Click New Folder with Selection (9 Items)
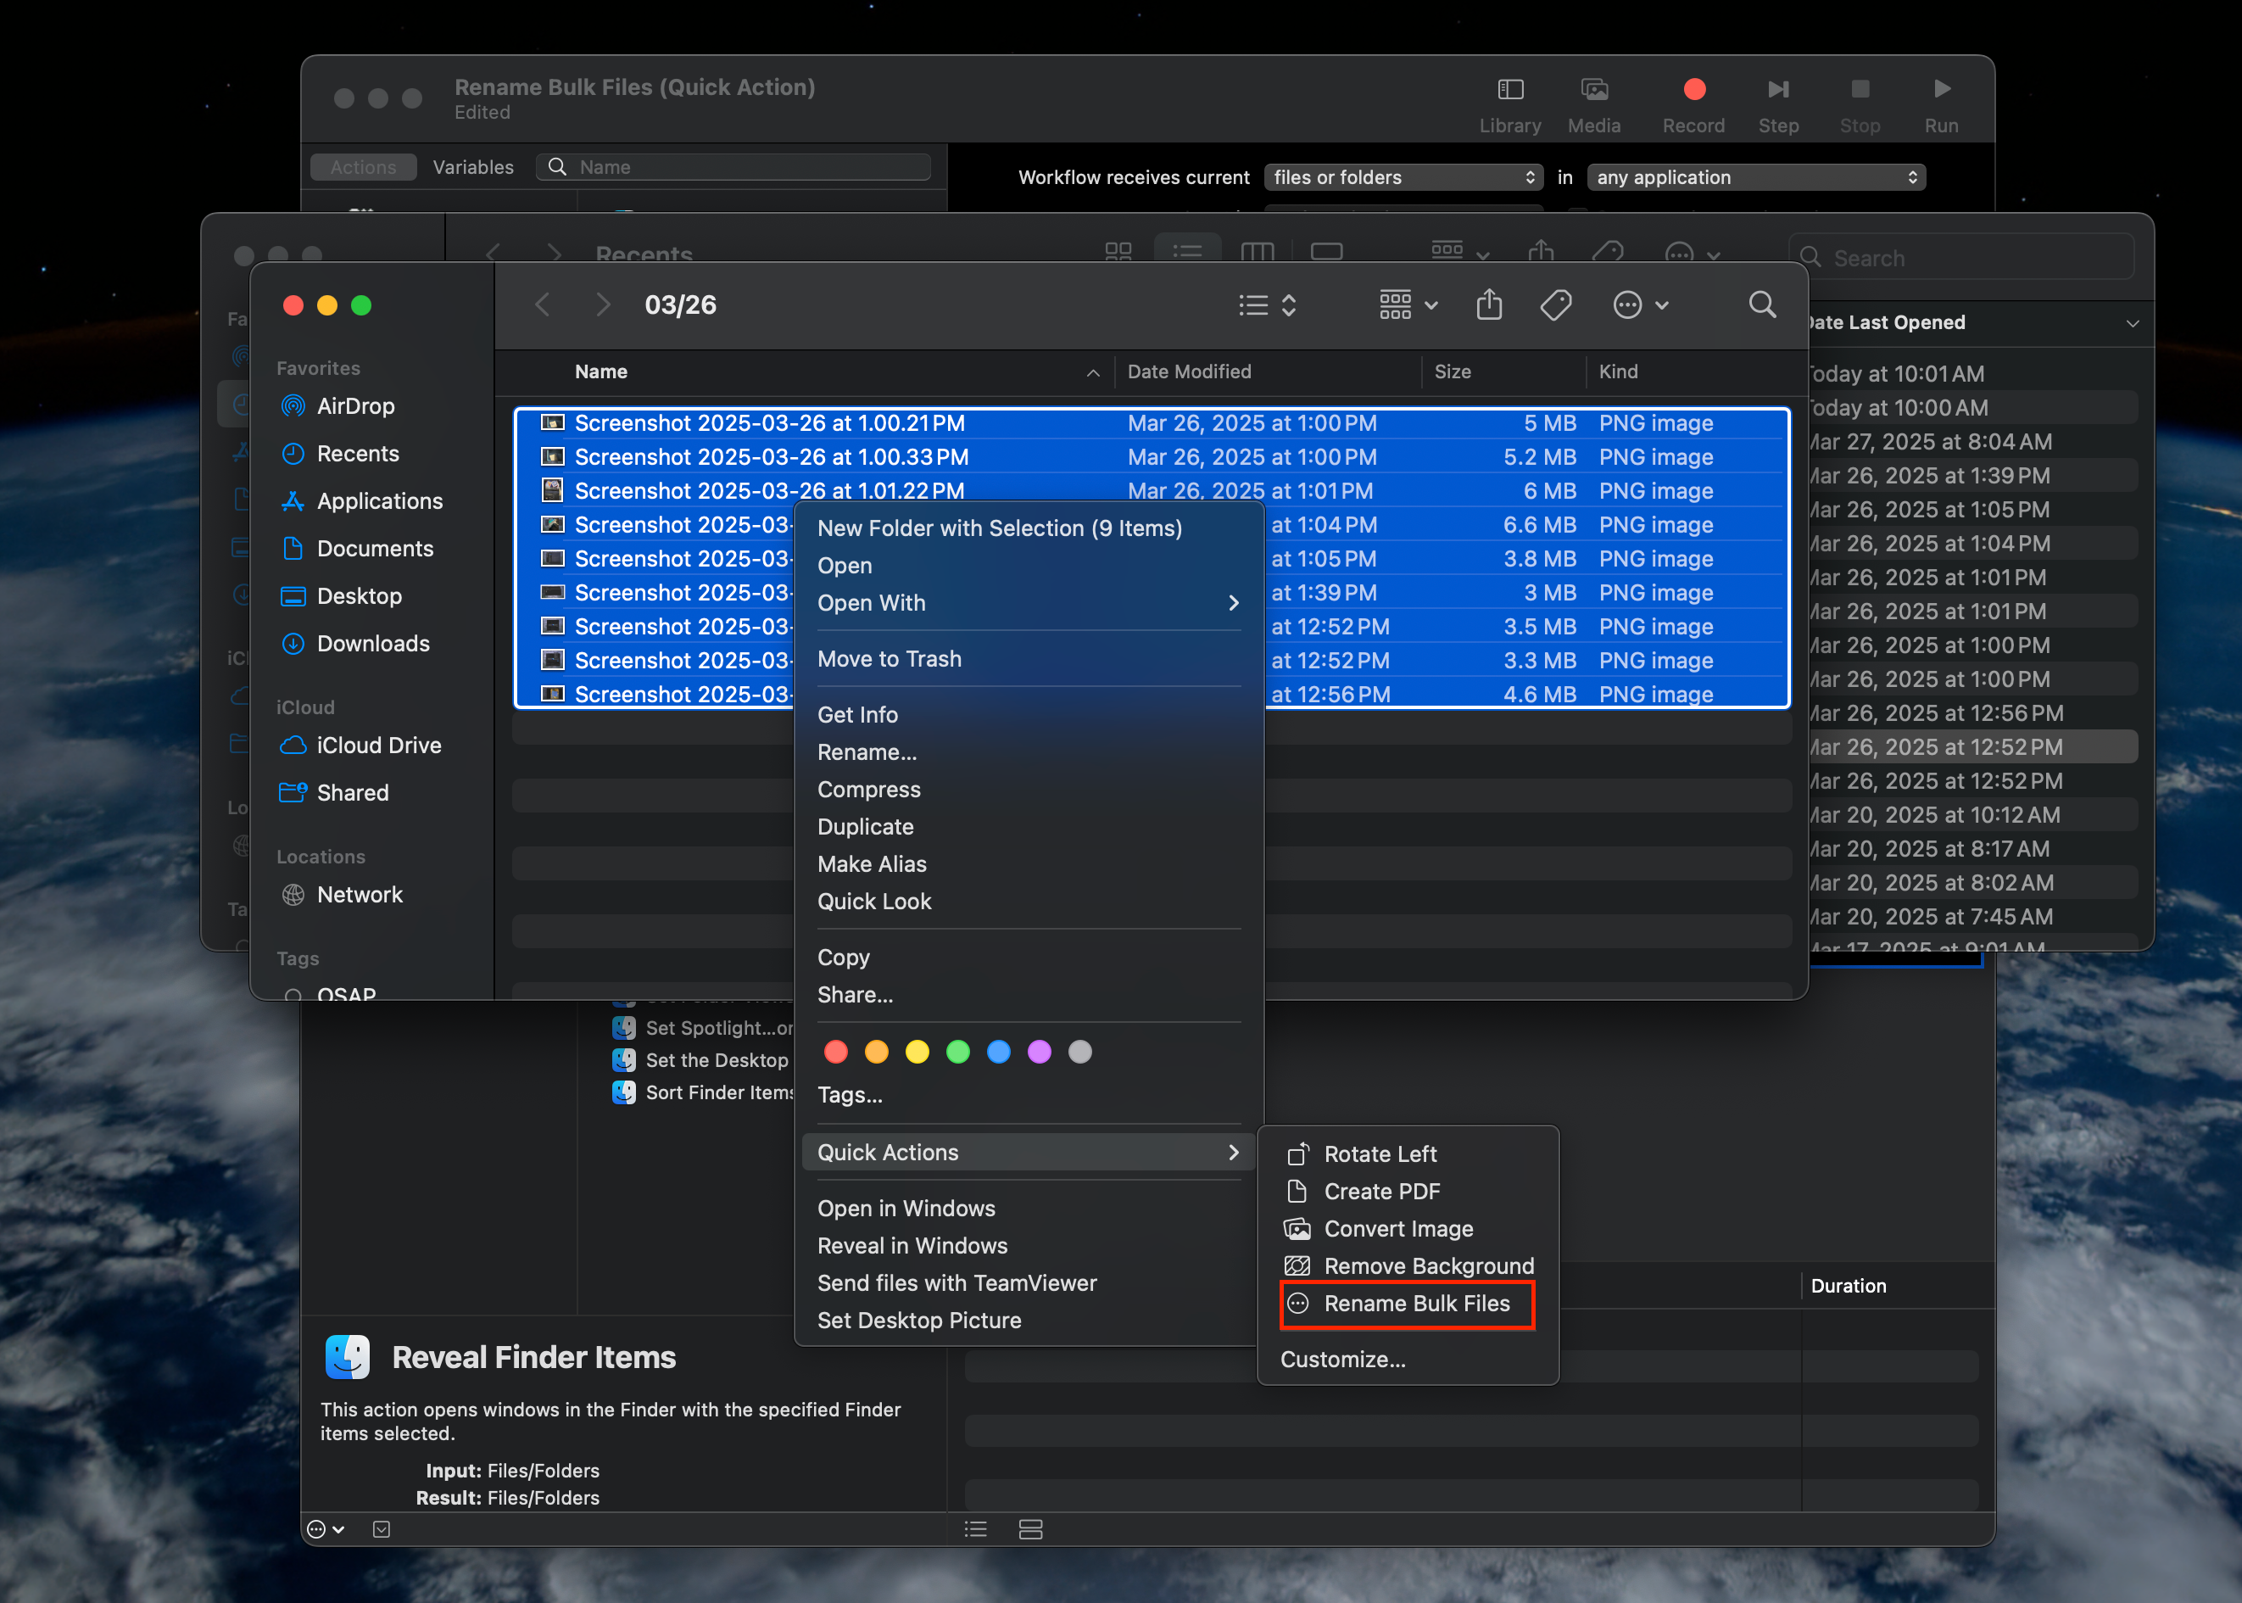The height and width of the screenshot is (1603, 2242). coord(1029,528)
